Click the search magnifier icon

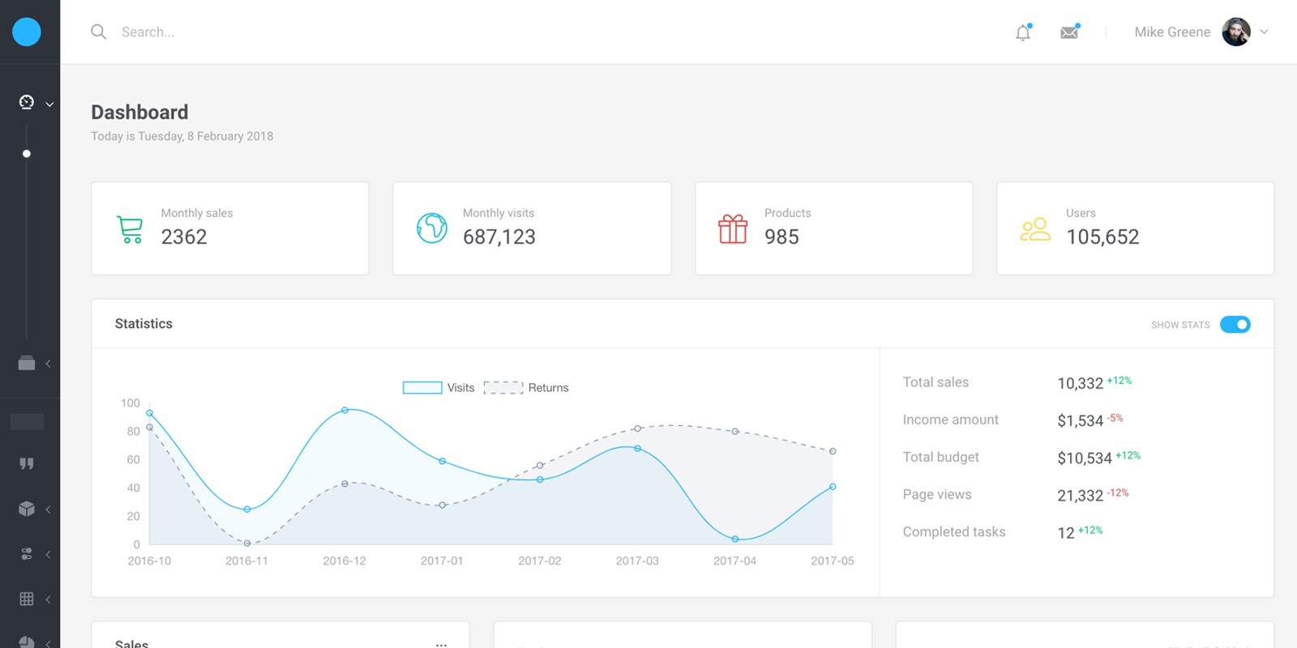(x=99, y=32)
